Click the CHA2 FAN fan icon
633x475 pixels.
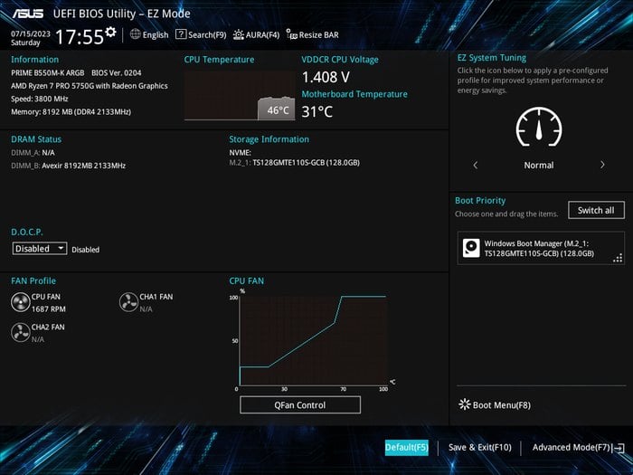coord(20,332)
